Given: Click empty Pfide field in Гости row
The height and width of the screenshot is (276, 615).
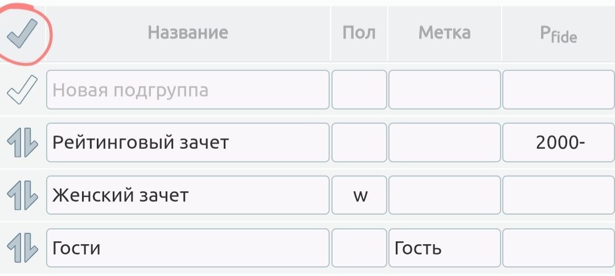Looking at the screenshot, I should (559, 248).
